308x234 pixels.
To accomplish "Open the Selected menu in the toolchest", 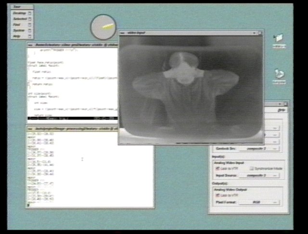I will 20,19.
